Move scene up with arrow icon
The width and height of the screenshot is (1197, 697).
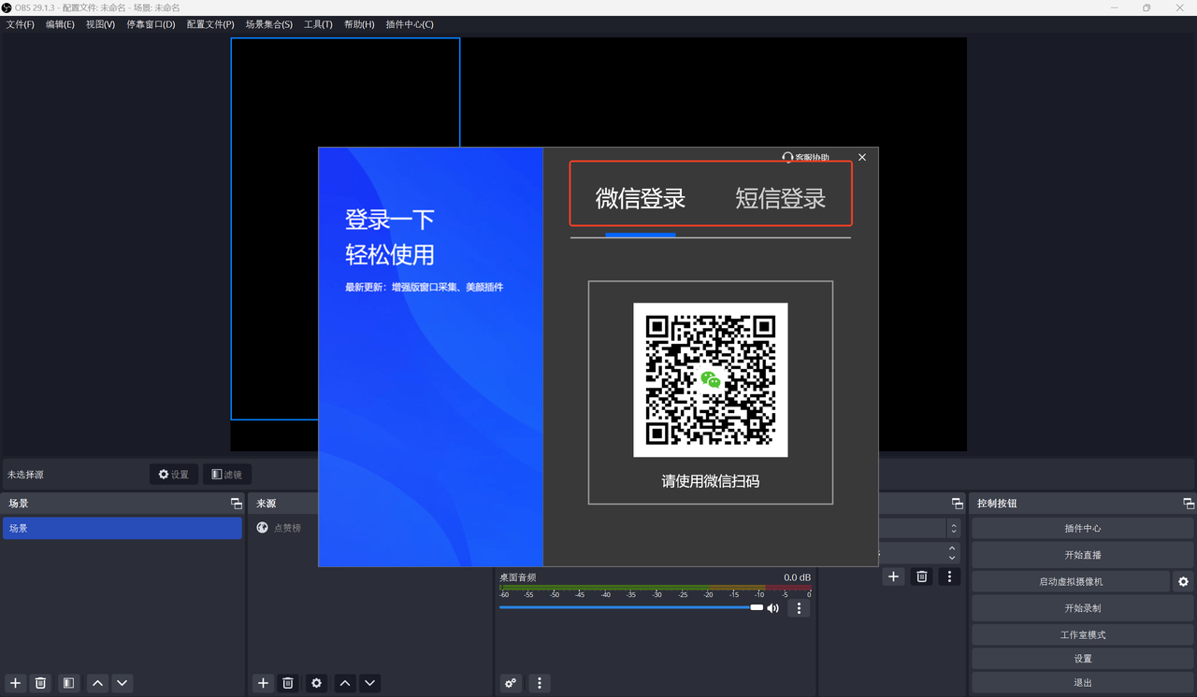97,683
